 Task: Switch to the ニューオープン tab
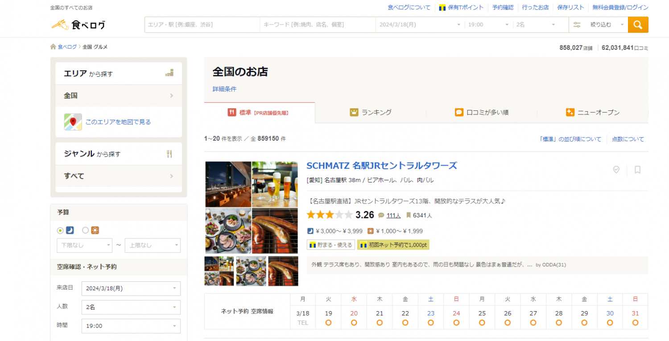tap(593, 113)
